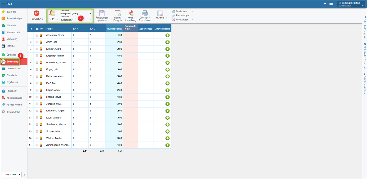The width and height of the screenshot is (367, 179).
Task: Click KA 2 grade cell of Floß, Maxi
Action: pyautogui.click(x=97, y=83)
